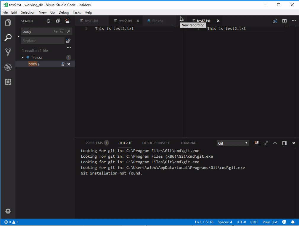Change indentation via 'Spaces: 4'
This screenshot has width=299, height=226.
[x=225, y=222]
